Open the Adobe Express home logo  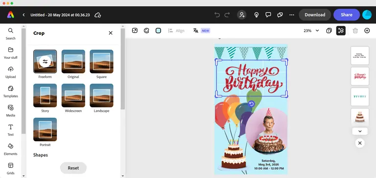pos(11,15)
